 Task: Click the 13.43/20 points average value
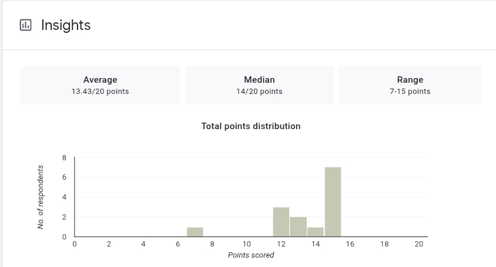[x=100, y=92]
